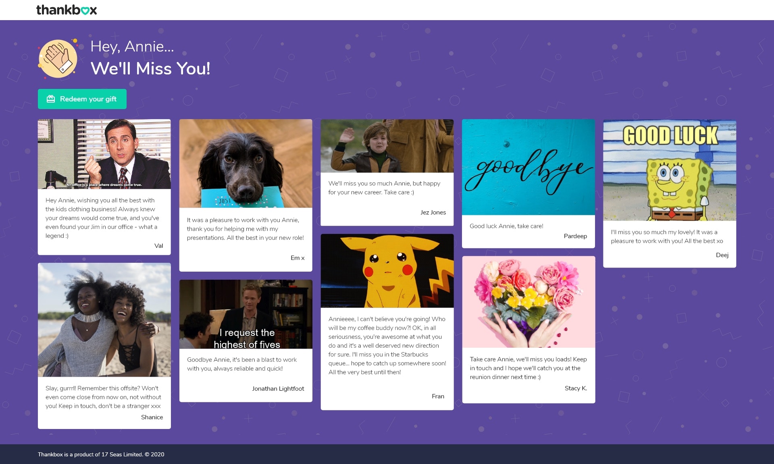Open the black dog photo
Screen dimensions: 774x464
pyautogui.click(x=246, y=163)
